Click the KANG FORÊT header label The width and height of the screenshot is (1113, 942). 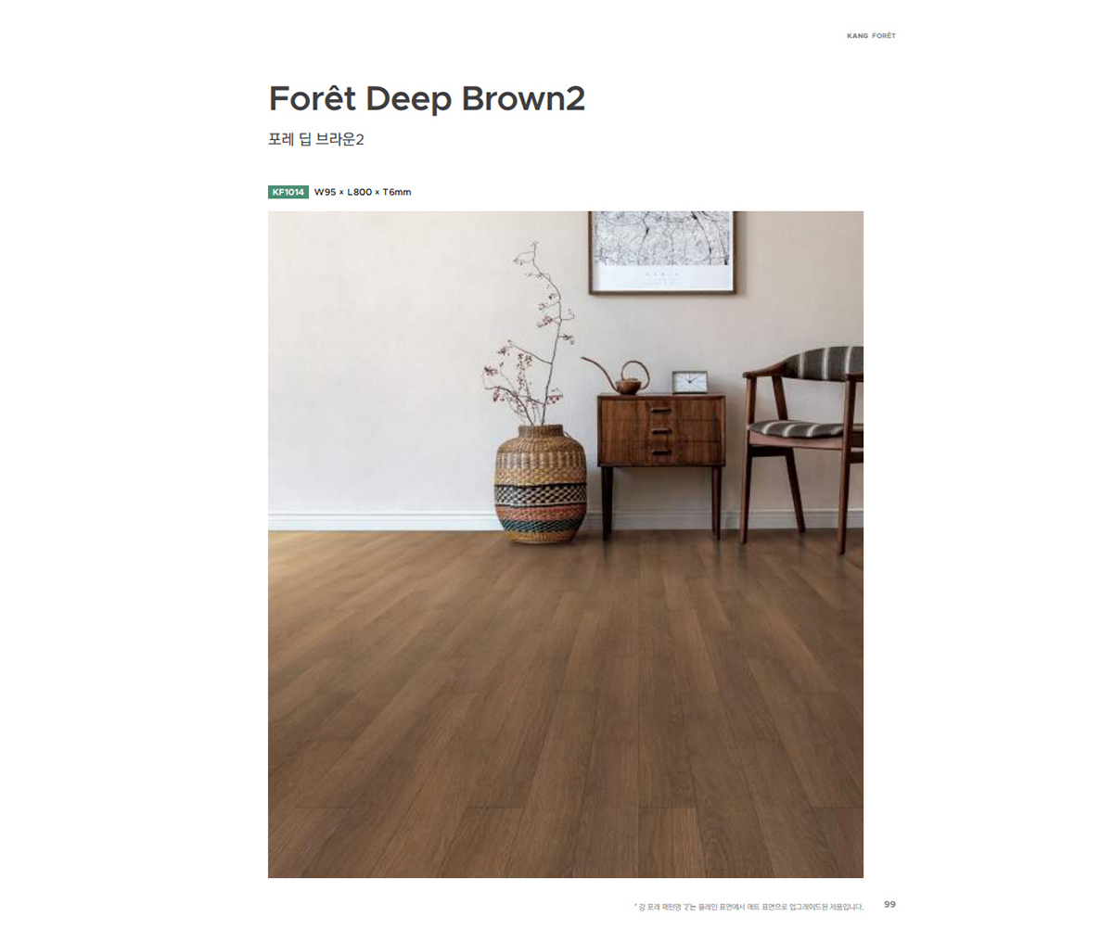871,35
